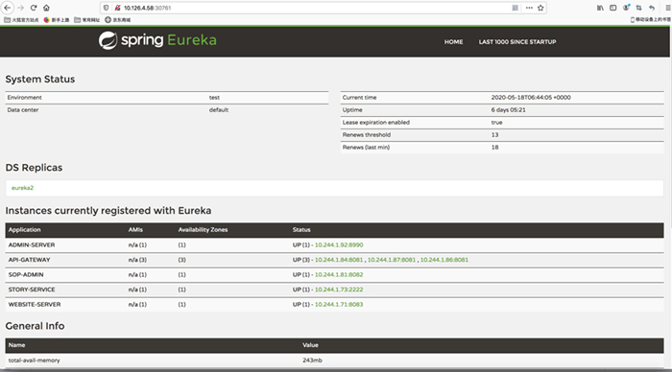
Task: Click the Status column header
Action: coord(301,230)
